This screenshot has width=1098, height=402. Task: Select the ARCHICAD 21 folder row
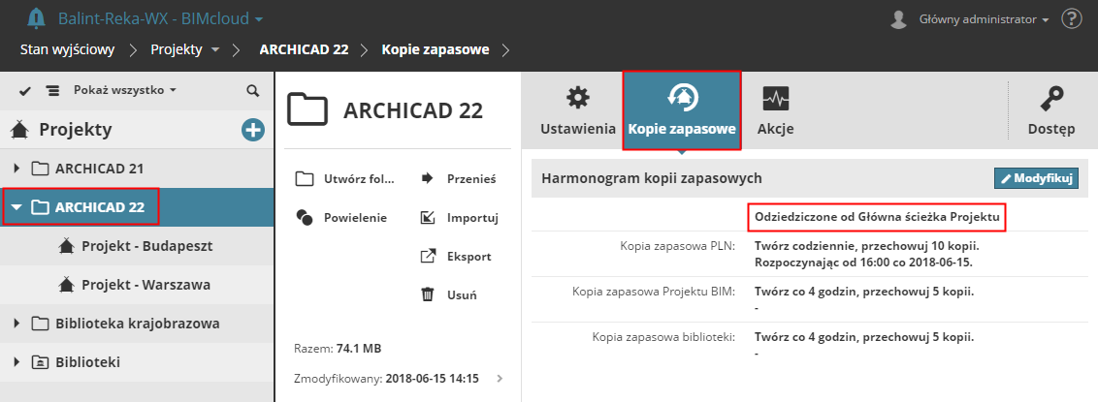click(x=137, y=169)
